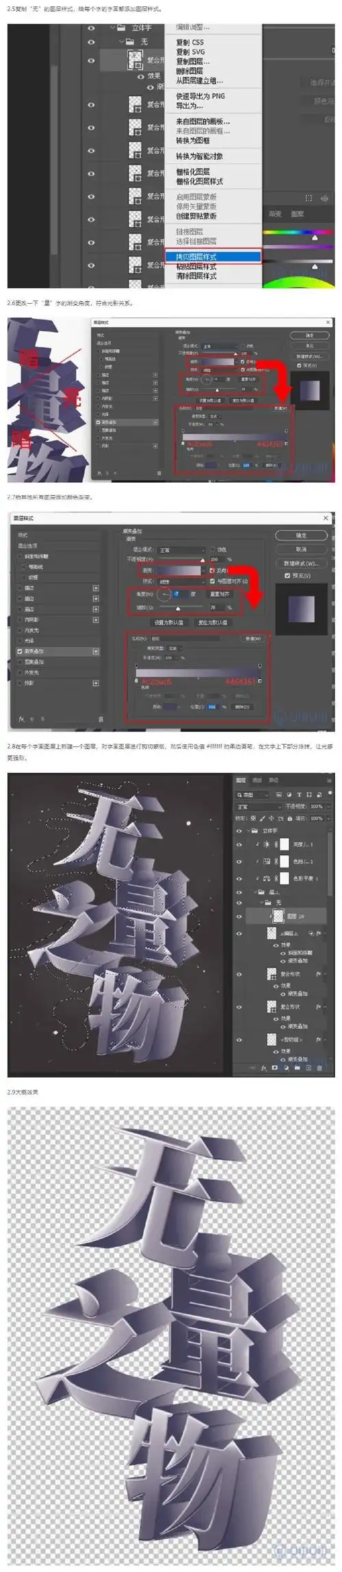Image resolution: width=342 pixels, height=1572 pixels.
Task: Filter for pixel layers in the step 2.8 layers panel
Action: [278, 794]
